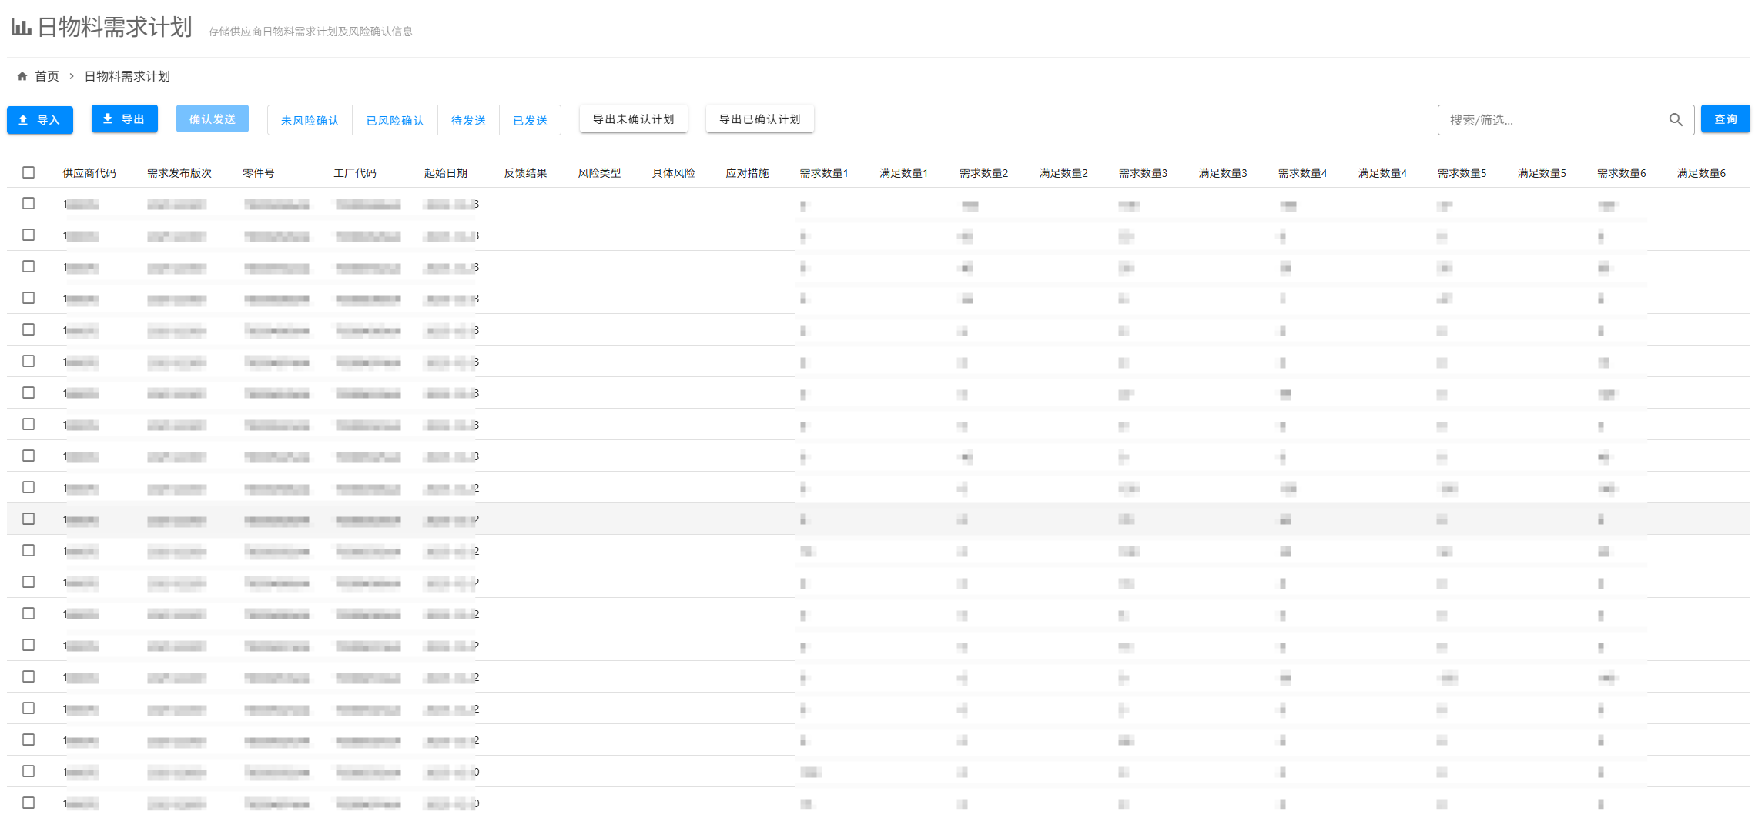Switch to the 未风险确认 tab
The height and width of the screenshot is (818, 1755).
tap(310, 121)
